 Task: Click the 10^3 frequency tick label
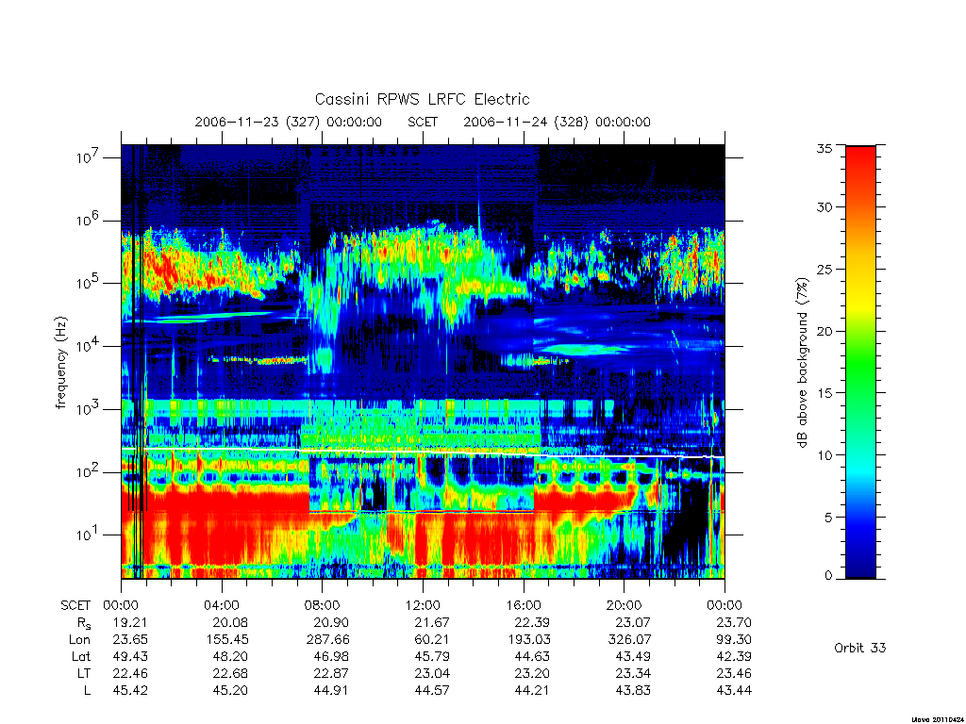point(88,409)
